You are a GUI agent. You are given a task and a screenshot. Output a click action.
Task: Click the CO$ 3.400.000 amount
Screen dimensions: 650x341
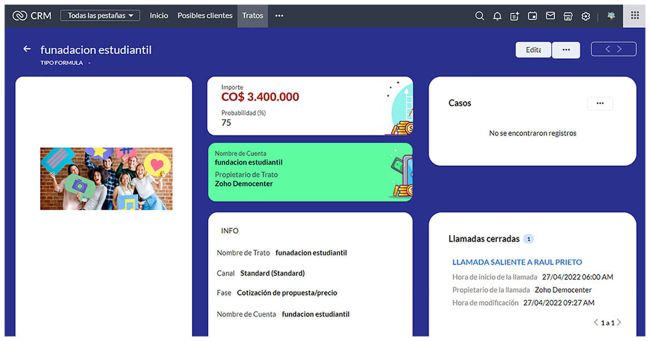coord(260,97)
